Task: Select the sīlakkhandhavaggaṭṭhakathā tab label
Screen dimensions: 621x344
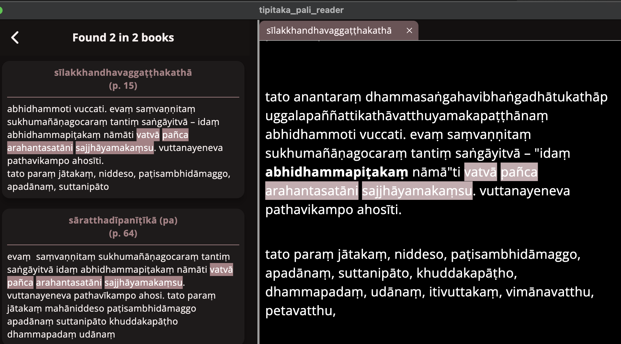Action: coord(329,30)
